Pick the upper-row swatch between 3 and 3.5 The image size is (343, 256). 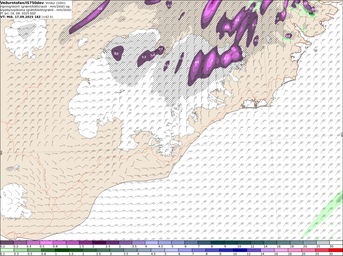[125, 243]
